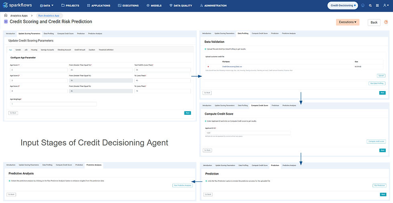The image size is (393, 203).
Task: Click the purple app icon beside the title
Action: pyautogui.click(x=6, y=22)
